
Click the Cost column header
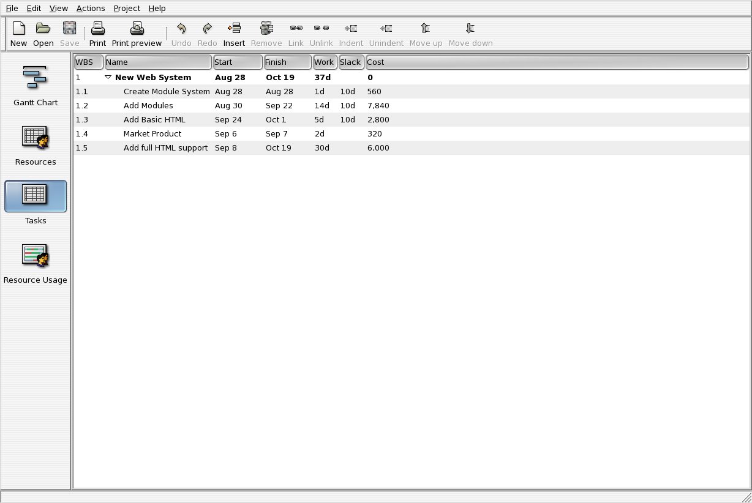pos(557,62)
